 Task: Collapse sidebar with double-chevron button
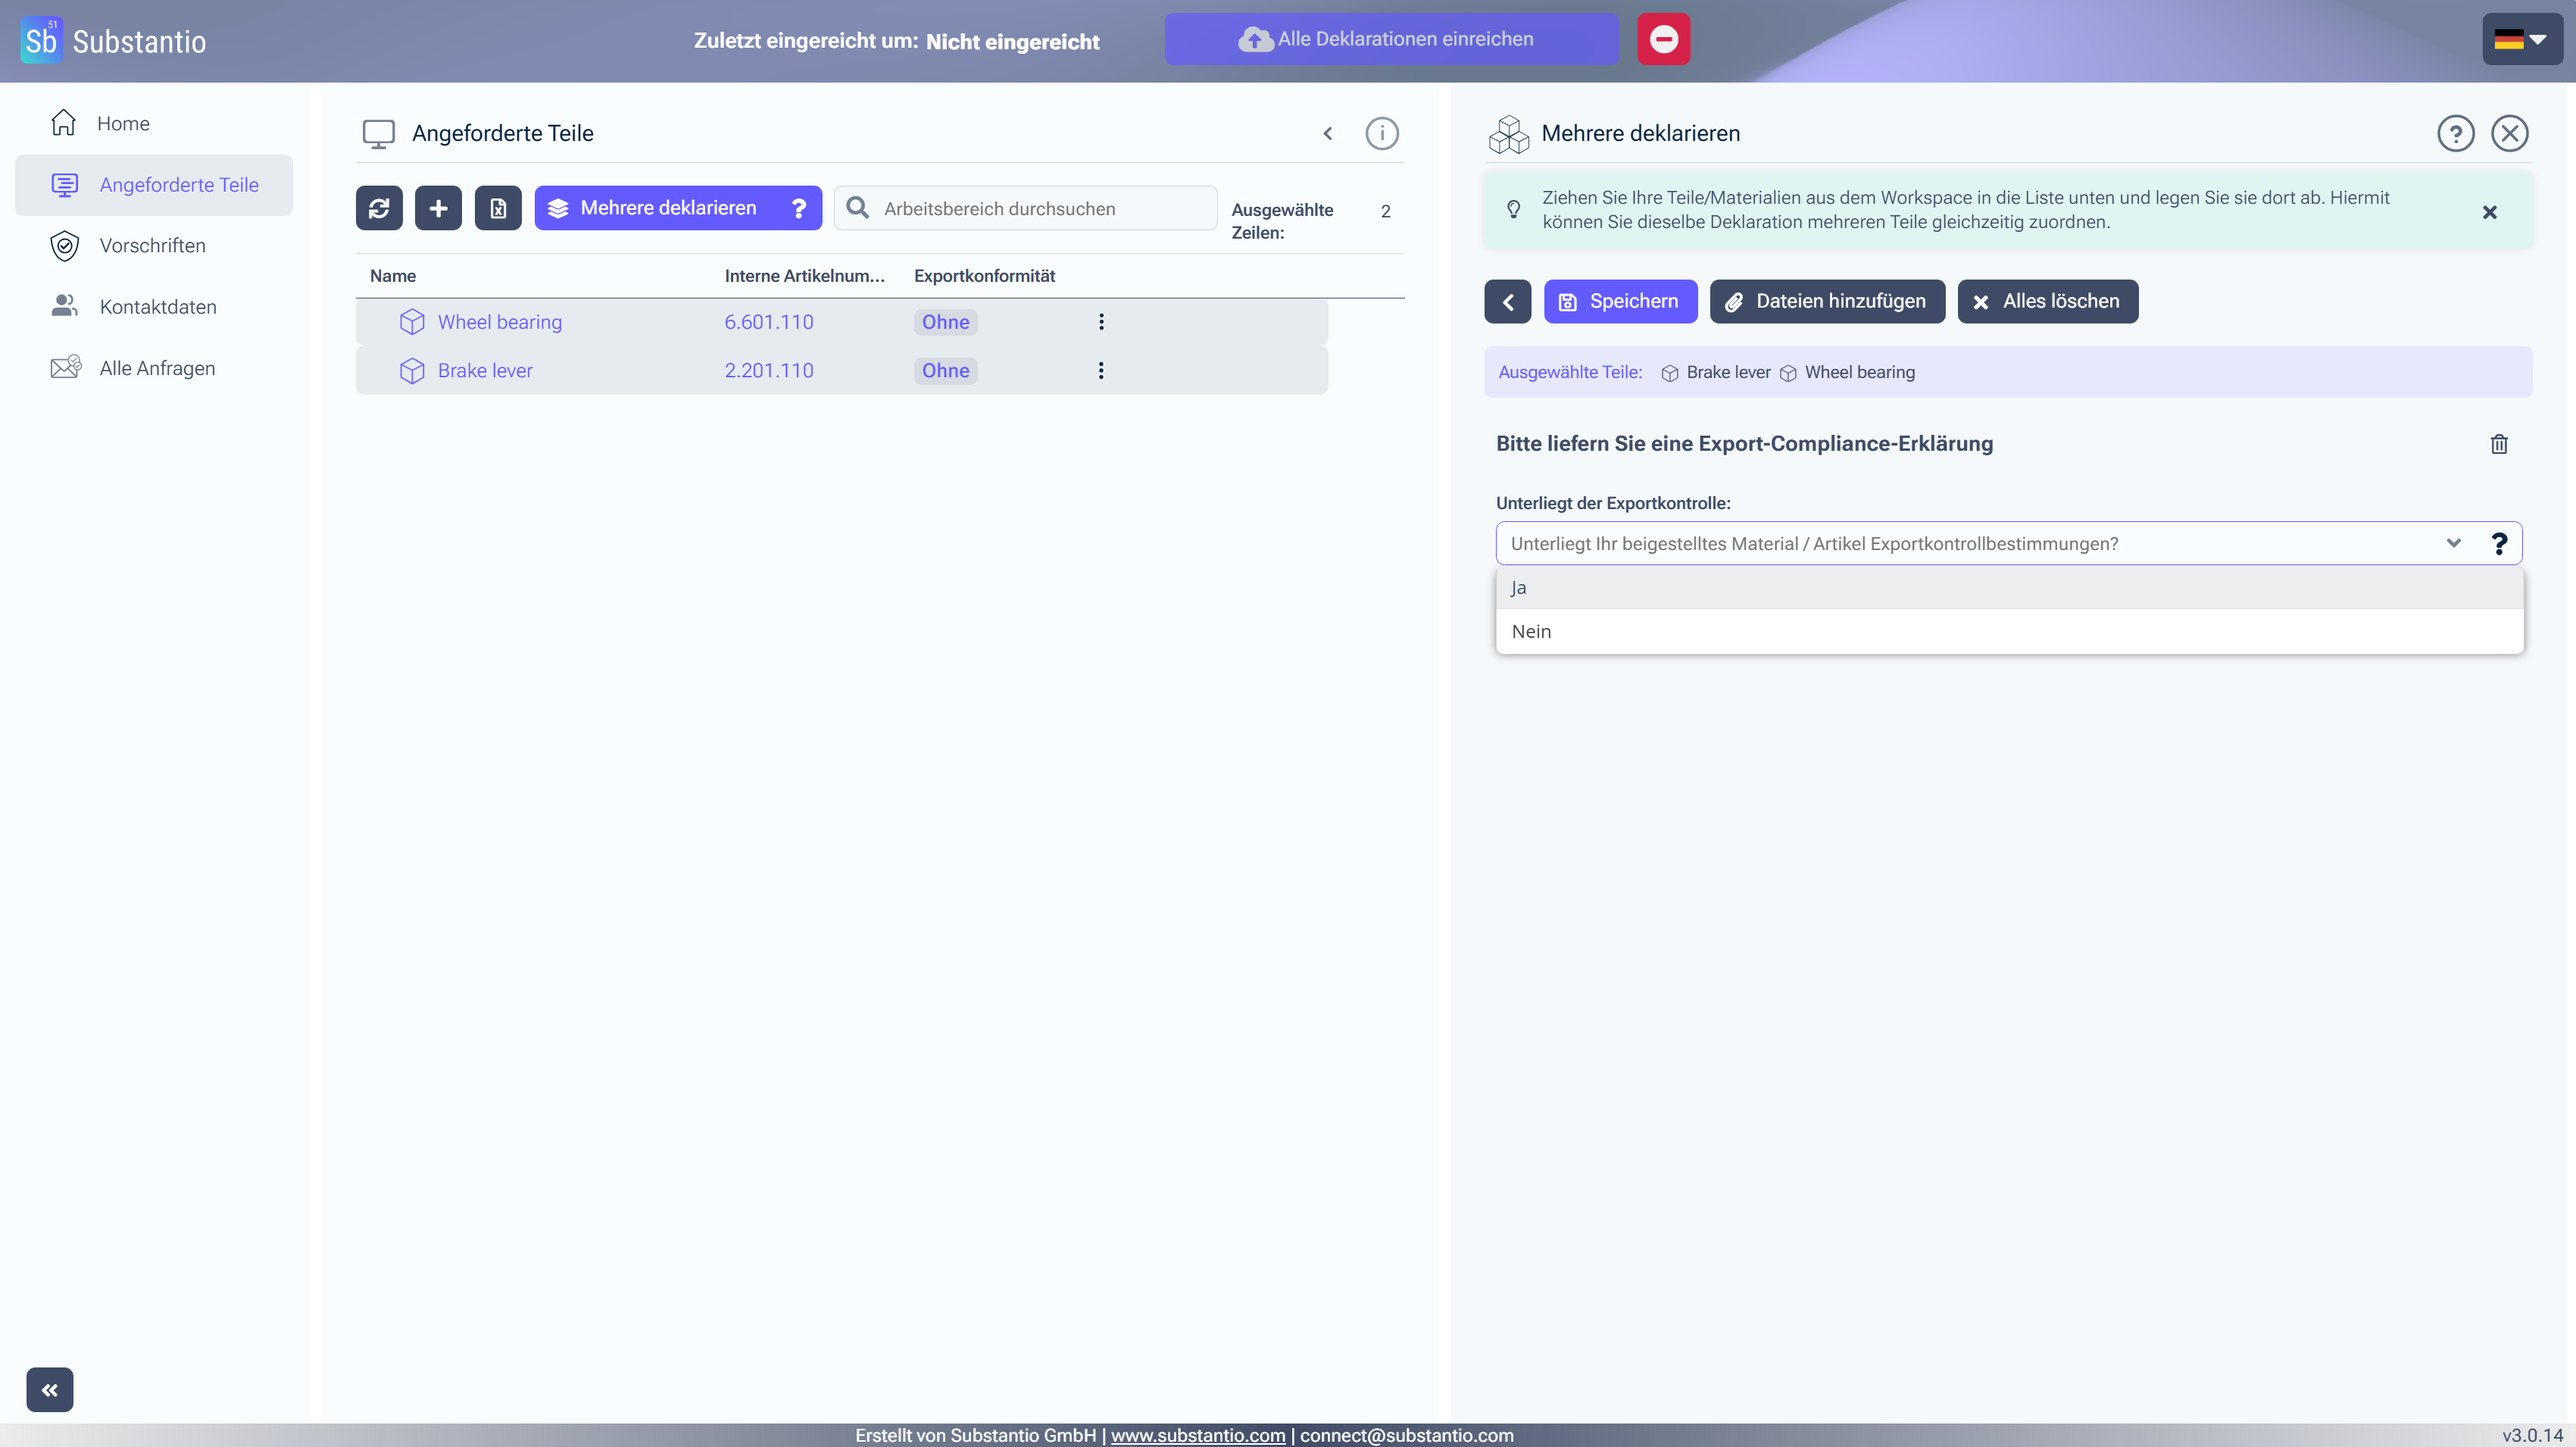49,1389
